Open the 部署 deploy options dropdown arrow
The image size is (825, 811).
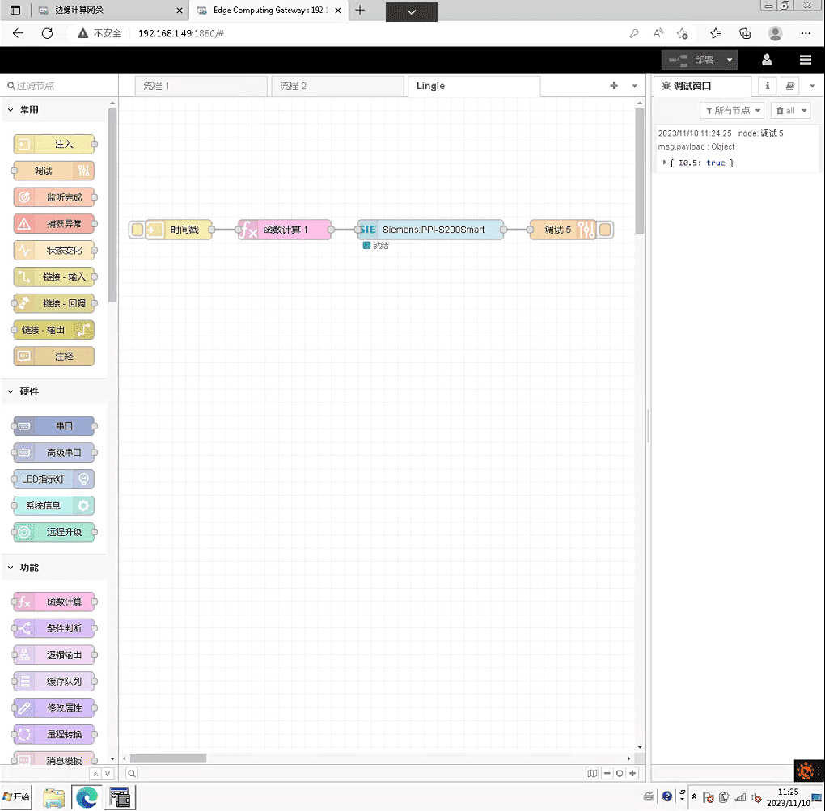(x=730, y=60)
